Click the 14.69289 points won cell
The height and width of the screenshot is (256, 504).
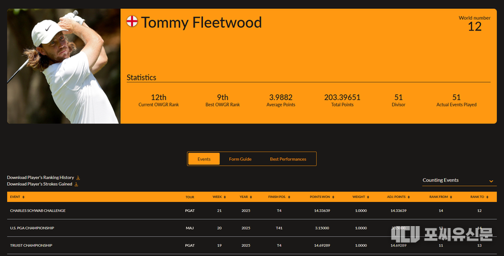point(322,245)
